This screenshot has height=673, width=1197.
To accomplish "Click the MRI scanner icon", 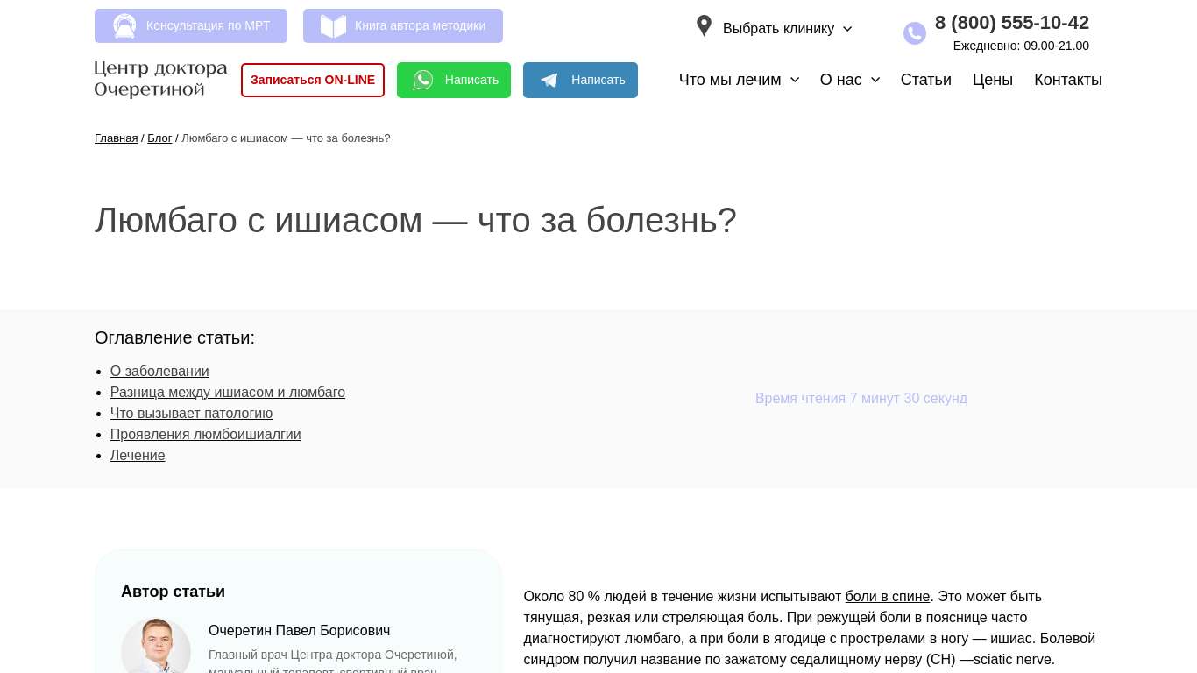I will (124, 26).
